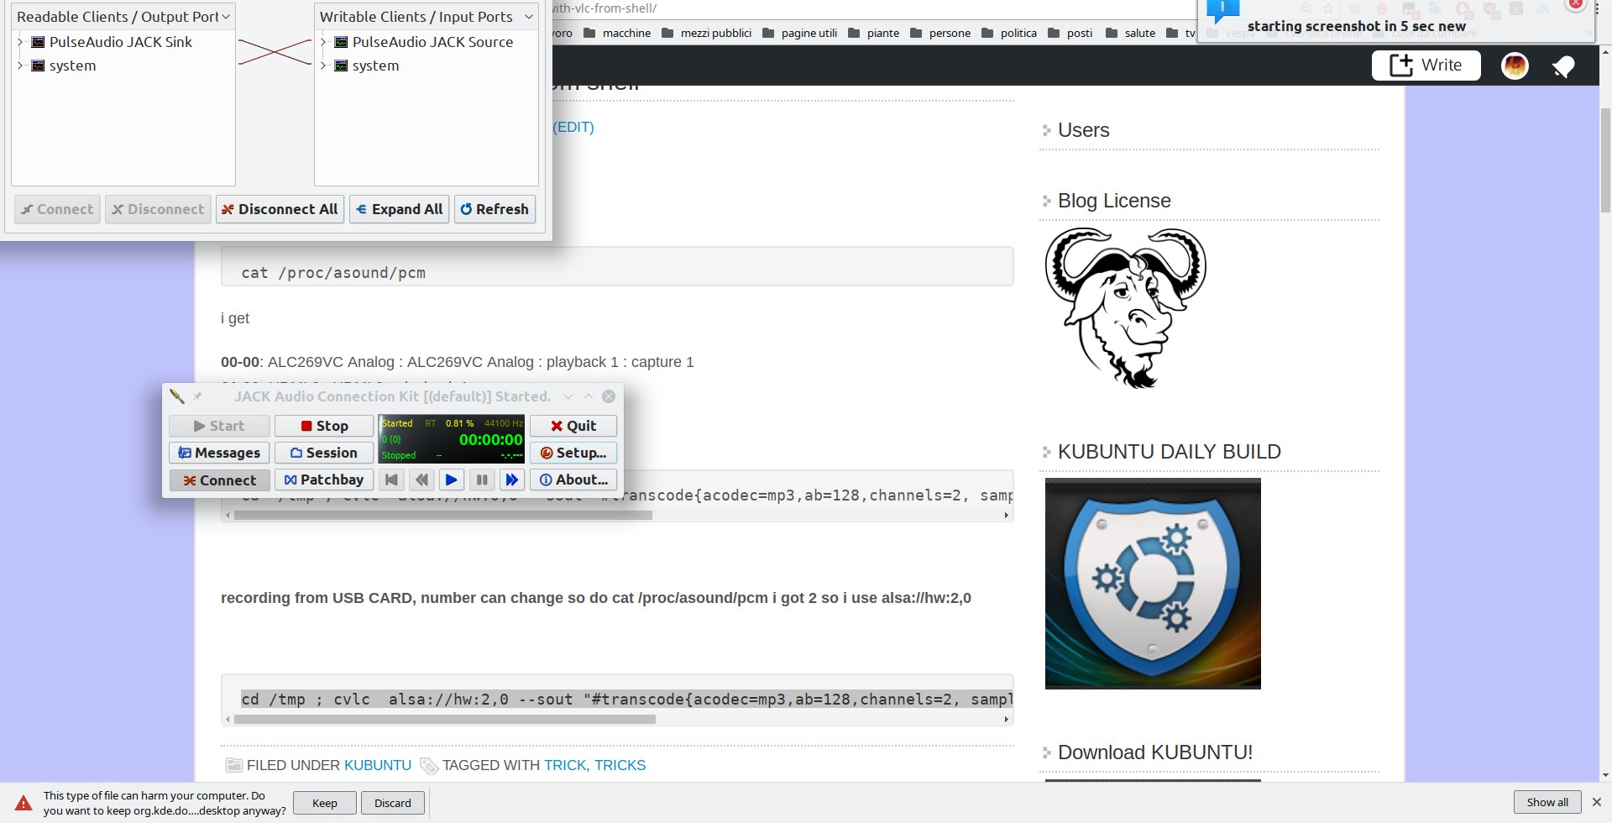Toggle the JACK Connect window button
This screenshot has width=1612, height=823.
tap(219, 480)
